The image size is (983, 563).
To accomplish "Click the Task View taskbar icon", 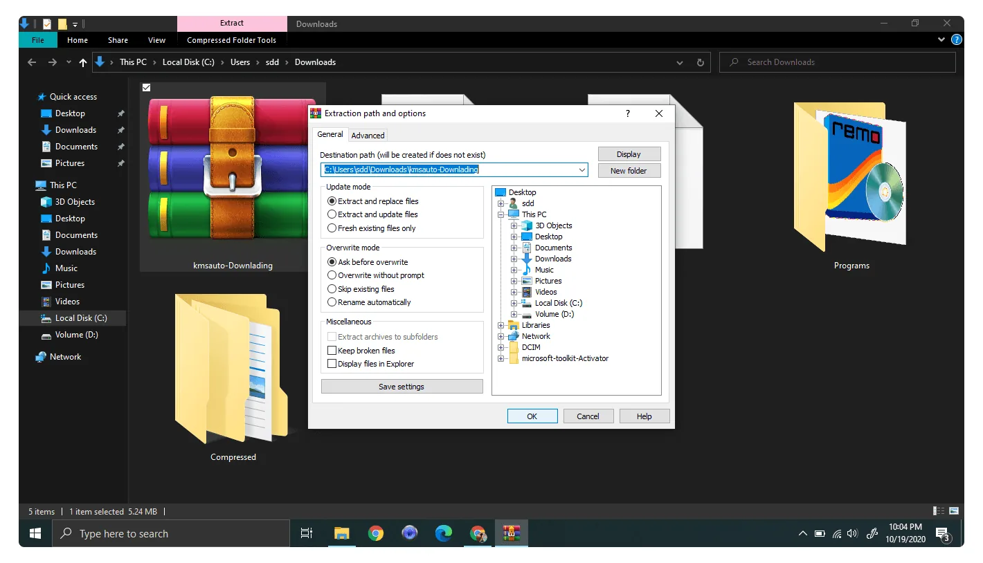I will point(306,533).
